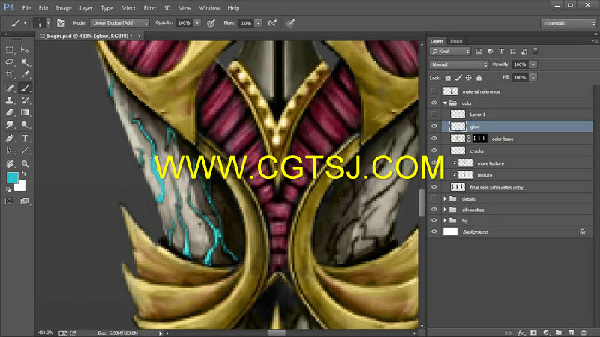
Task: Toggle Quick Mask mode
Action: pyautogui.click(x=10, y=201)
